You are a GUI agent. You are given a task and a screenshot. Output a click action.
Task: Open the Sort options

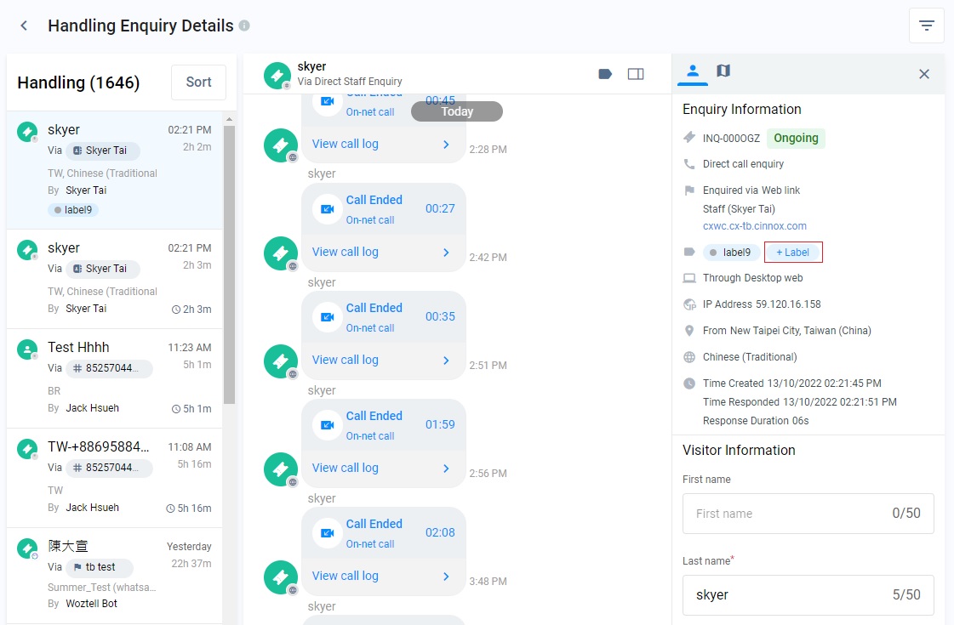click(x=198, y=82)
